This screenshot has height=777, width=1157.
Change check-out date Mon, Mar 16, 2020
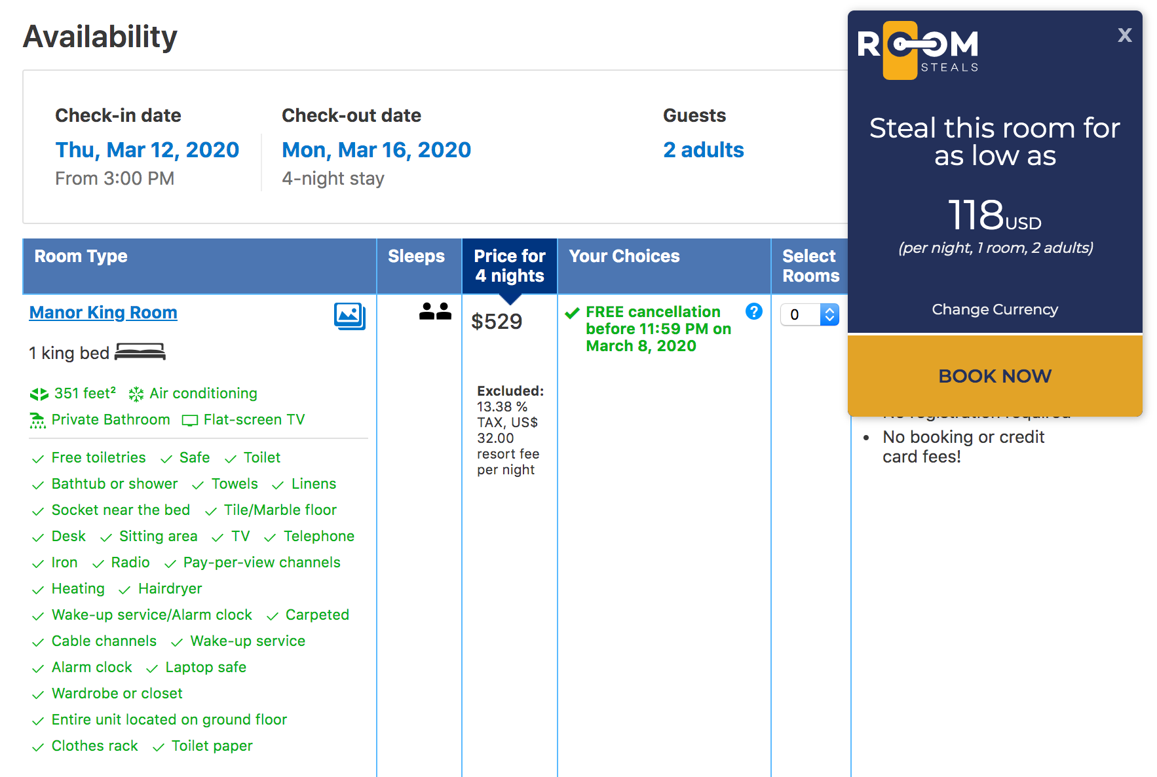point(377,150)
